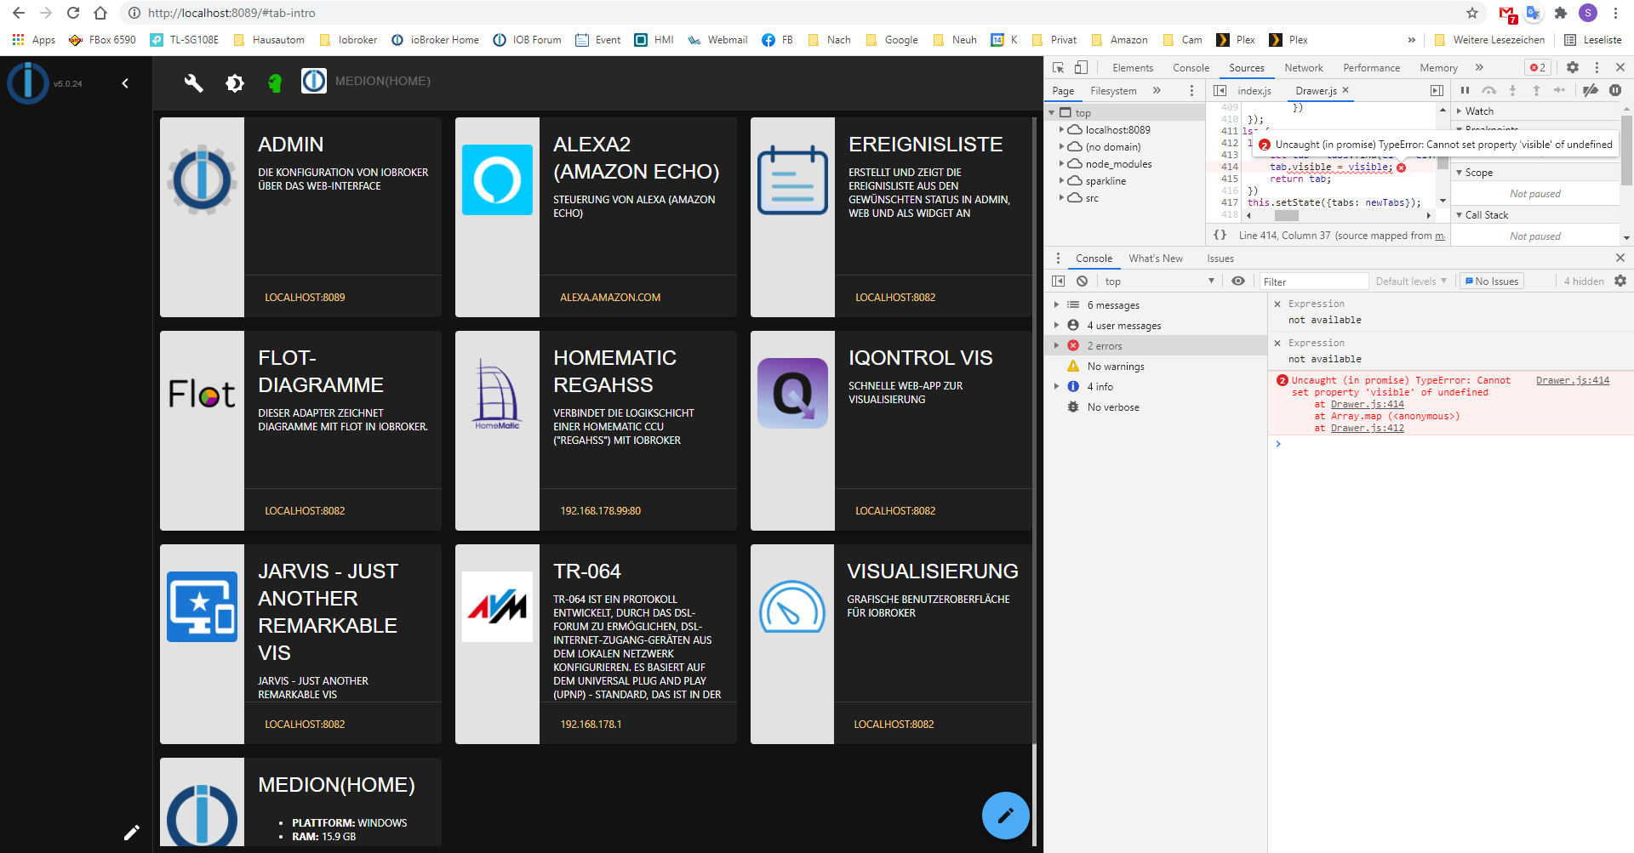
Task: Toggle live expression eye icon in console
Action: pyautogui.click(x=1238, y=281)
